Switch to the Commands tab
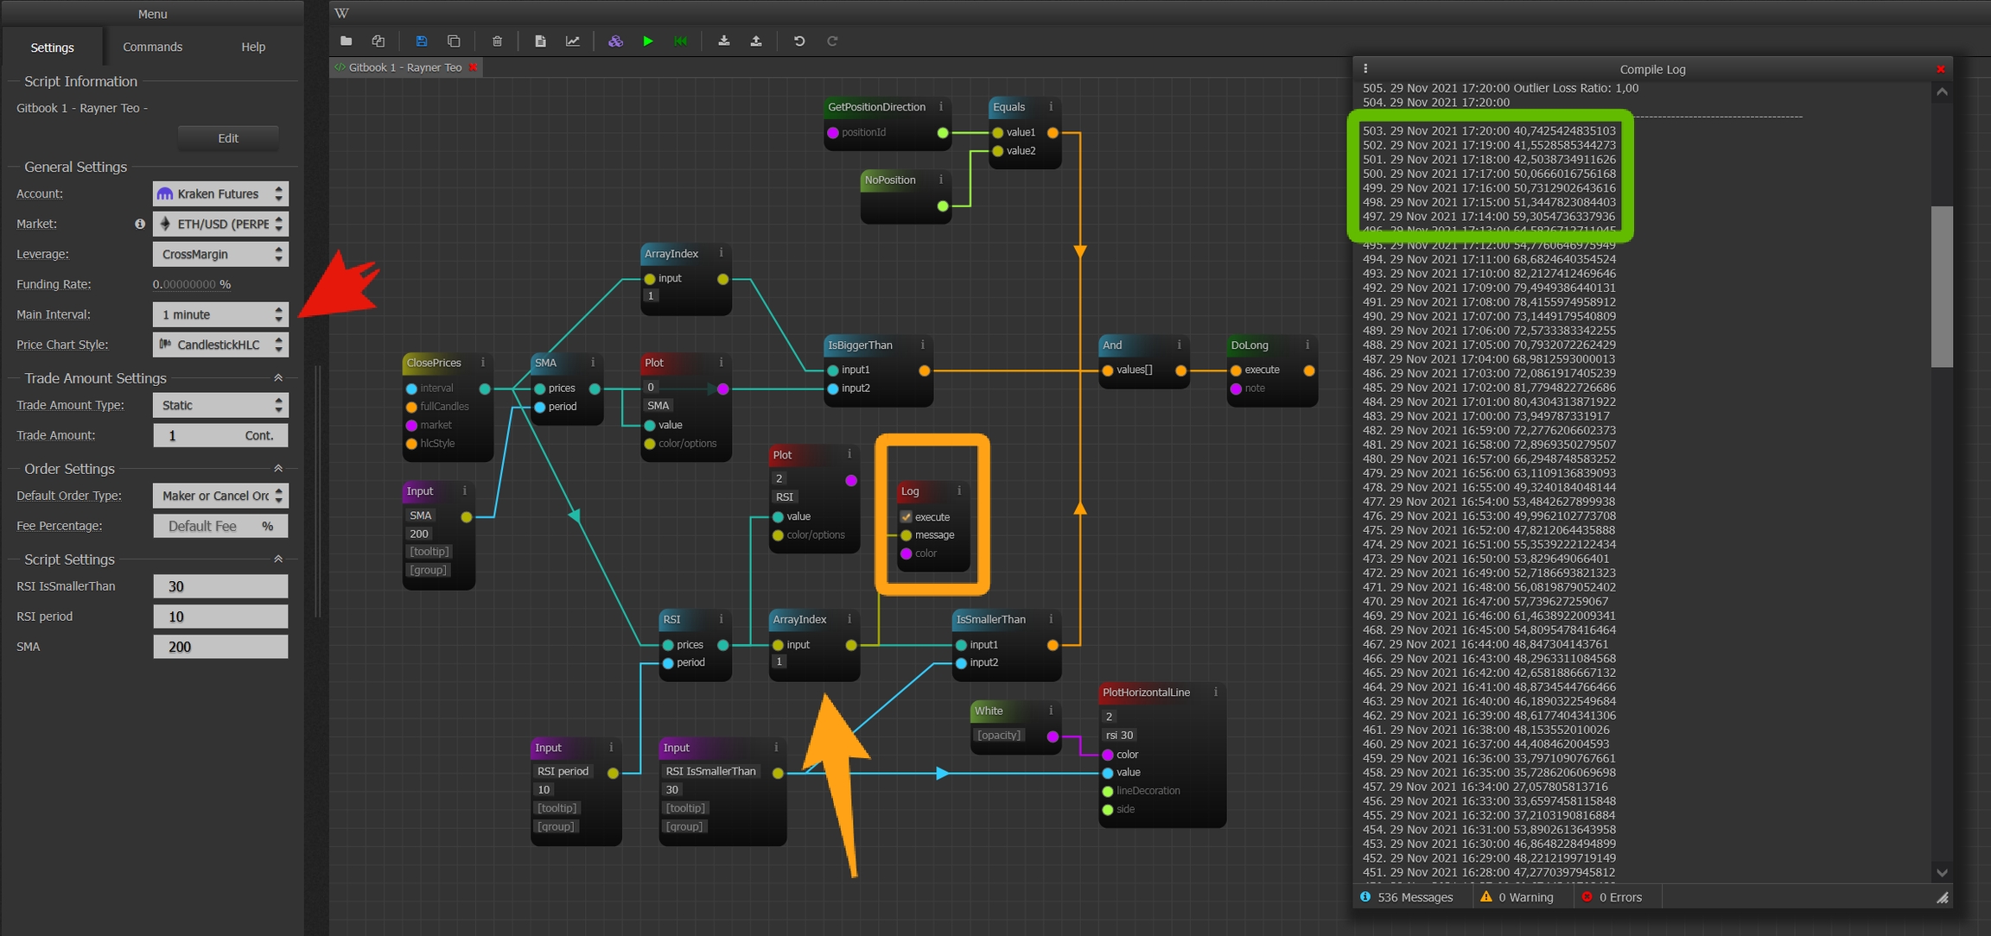 tap(152, 47)
